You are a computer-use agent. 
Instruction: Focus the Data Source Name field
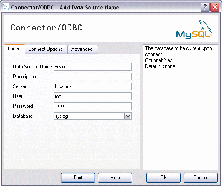(x=93, y=67)
